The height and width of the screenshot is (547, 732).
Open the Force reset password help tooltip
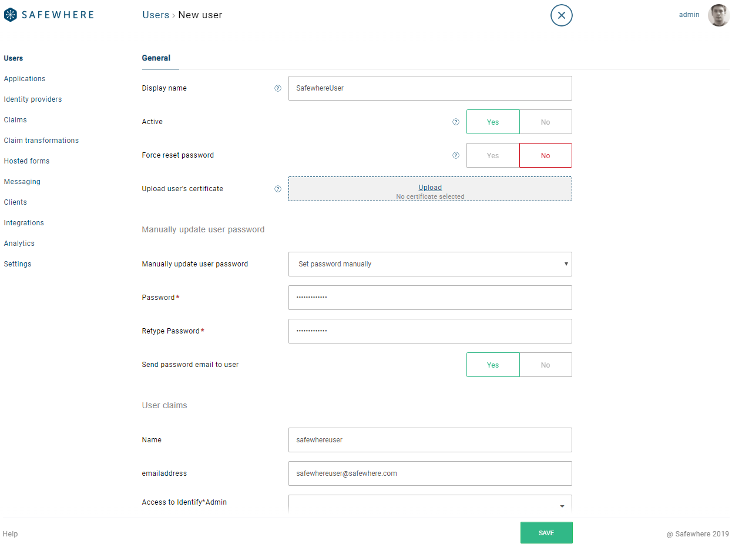click(456, 155)
